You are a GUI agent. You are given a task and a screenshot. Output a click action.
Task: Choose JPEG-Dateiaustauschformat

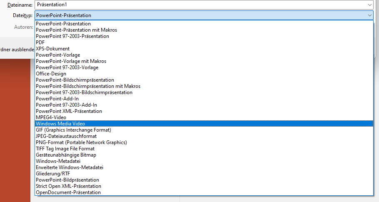click(x=204, y=136)
